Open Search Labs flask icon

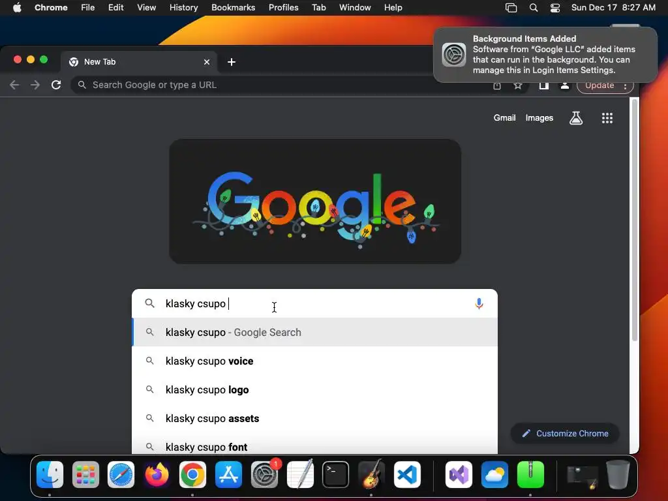(x=576, y=118)
